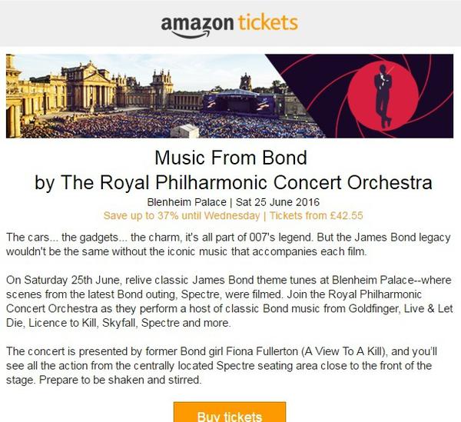Click the paragraph mentioning Fiona Fullerton
This screenshot has height=422, width=461.
(x=227, y=365)
